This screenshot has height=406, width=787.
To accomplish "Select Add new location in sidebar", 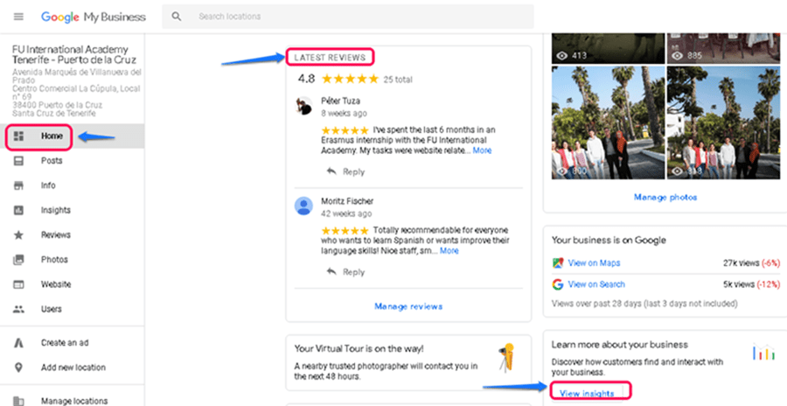I will (x=73, y=367).
